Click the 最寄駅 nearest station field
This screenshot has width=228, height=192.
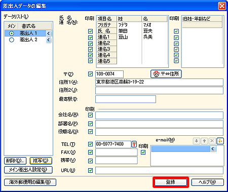126,99
